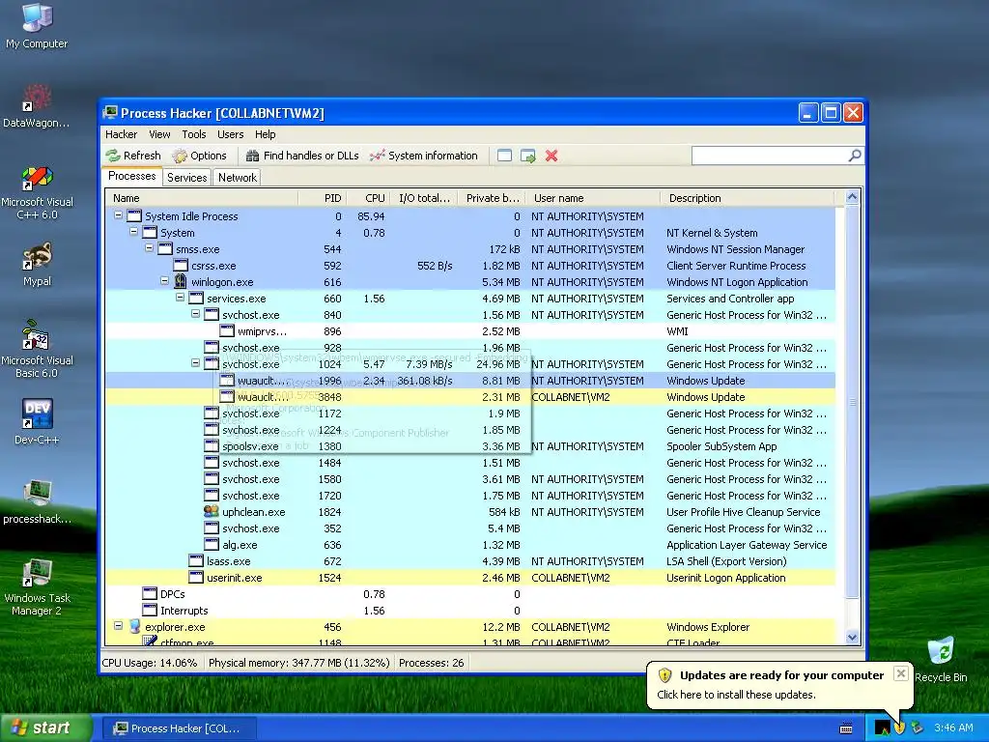The image size is (989, 742).
Task: Select wuauclt process with PID 3848
Action: [470, 397]
